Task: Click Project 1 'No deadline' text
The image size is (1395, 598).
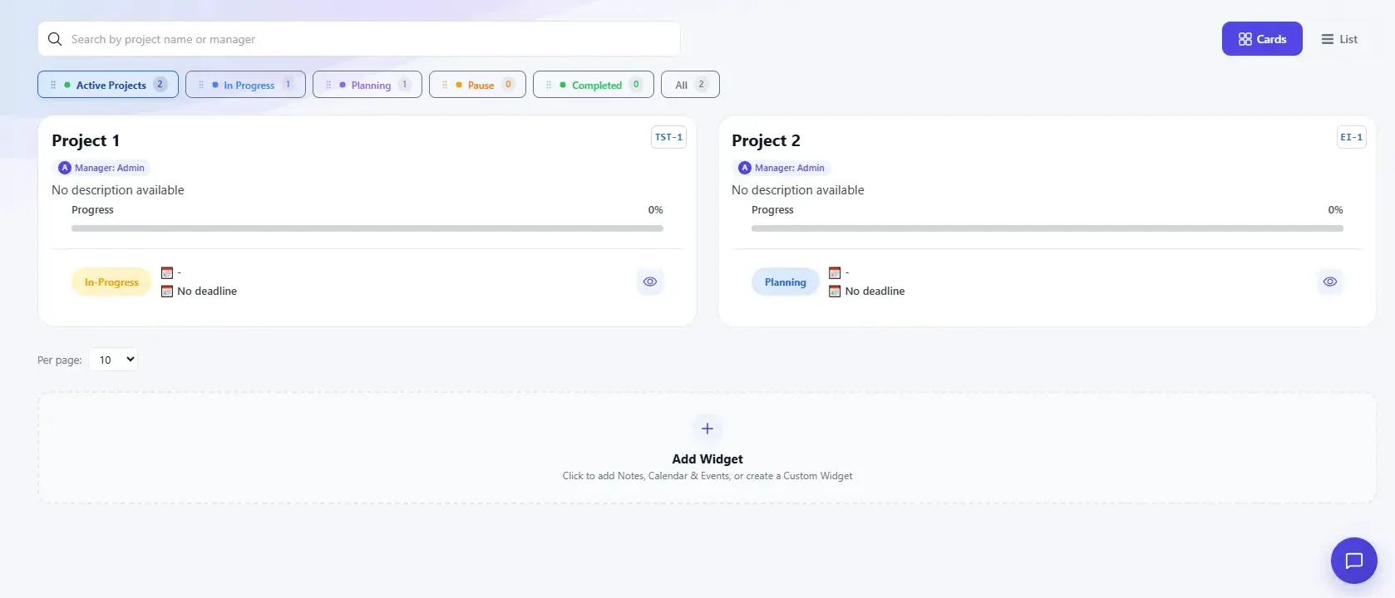Action: coord(207,292)
